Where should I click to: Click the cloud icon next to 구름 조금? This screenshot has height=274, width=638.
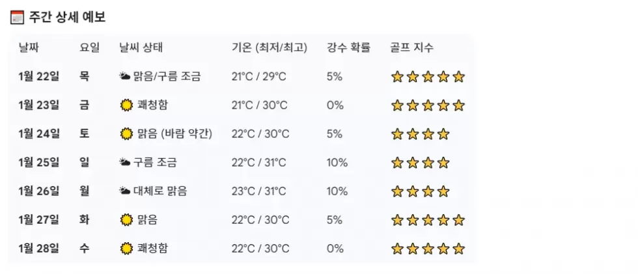pyautogui.click(x=125, y=163)
